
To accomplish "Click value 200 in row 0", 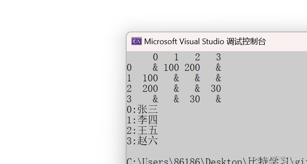I will [x=192, y=68].
